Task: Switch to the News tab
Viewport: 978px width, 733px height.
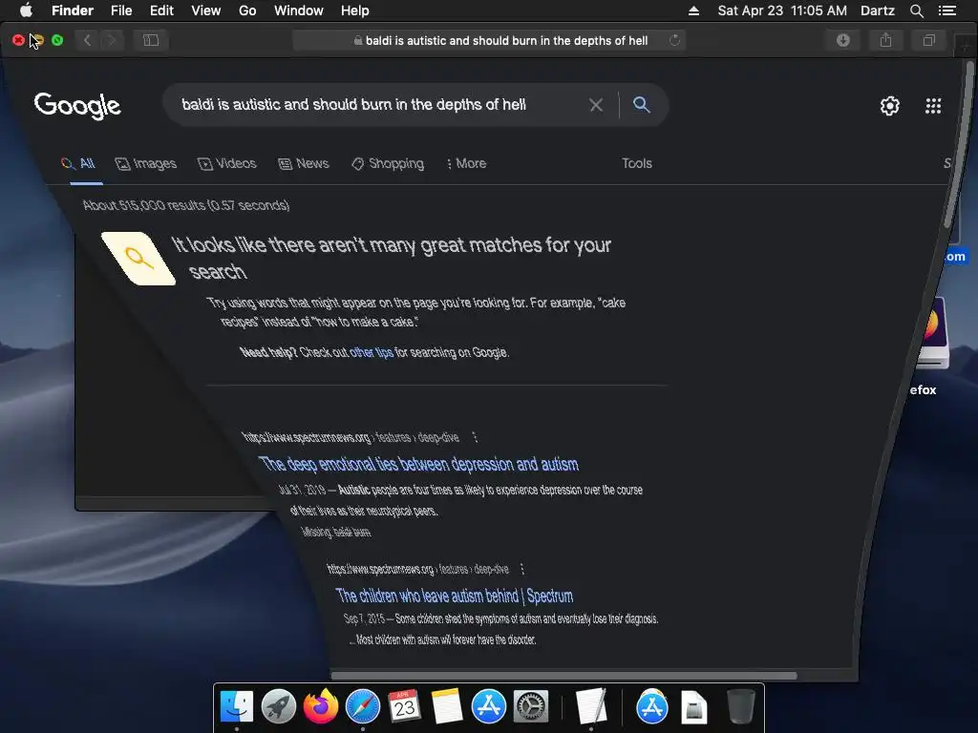Action: [x=303, y=164]
